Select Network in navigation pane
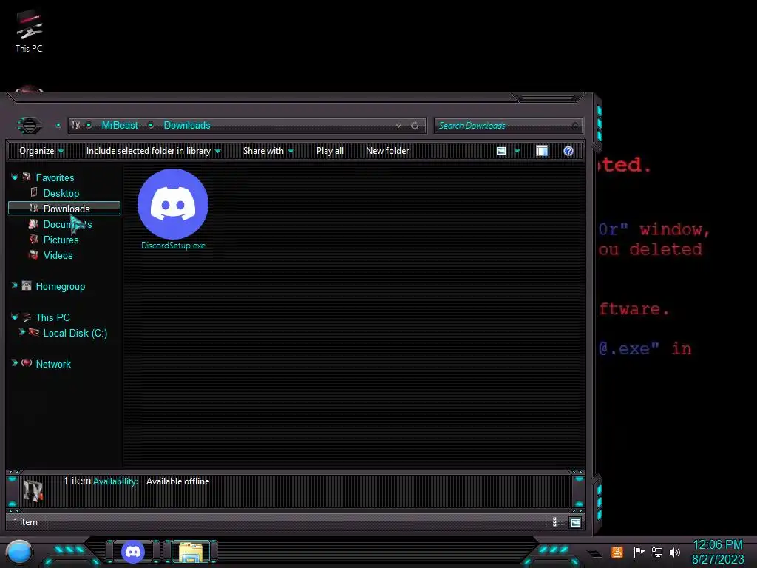 click(53, 364)
